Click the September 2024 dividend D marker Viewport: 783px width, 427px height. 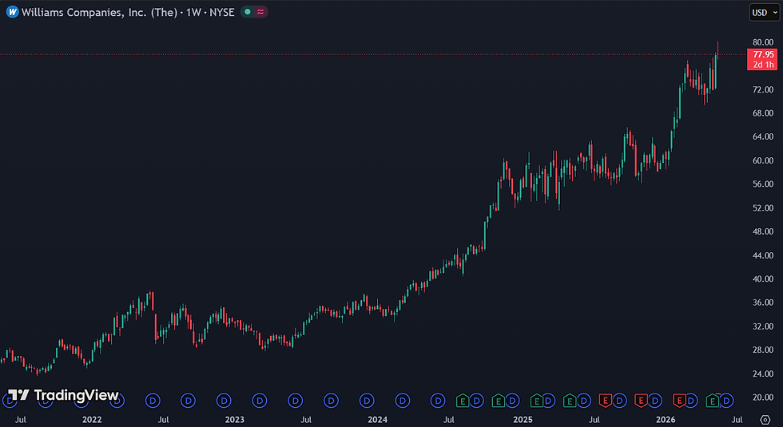[x=476, y=400]
